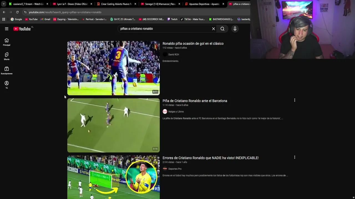Open the BASTARDIGANGG bookmark
Viewport: 355px width, 199px height.
[221, 19]
